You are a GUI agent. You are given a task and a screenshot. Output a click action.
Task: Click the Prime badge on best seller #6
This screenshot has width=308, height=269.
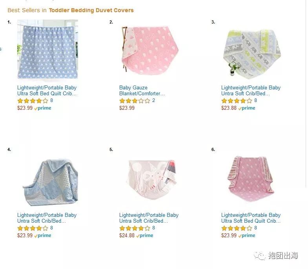247,236
